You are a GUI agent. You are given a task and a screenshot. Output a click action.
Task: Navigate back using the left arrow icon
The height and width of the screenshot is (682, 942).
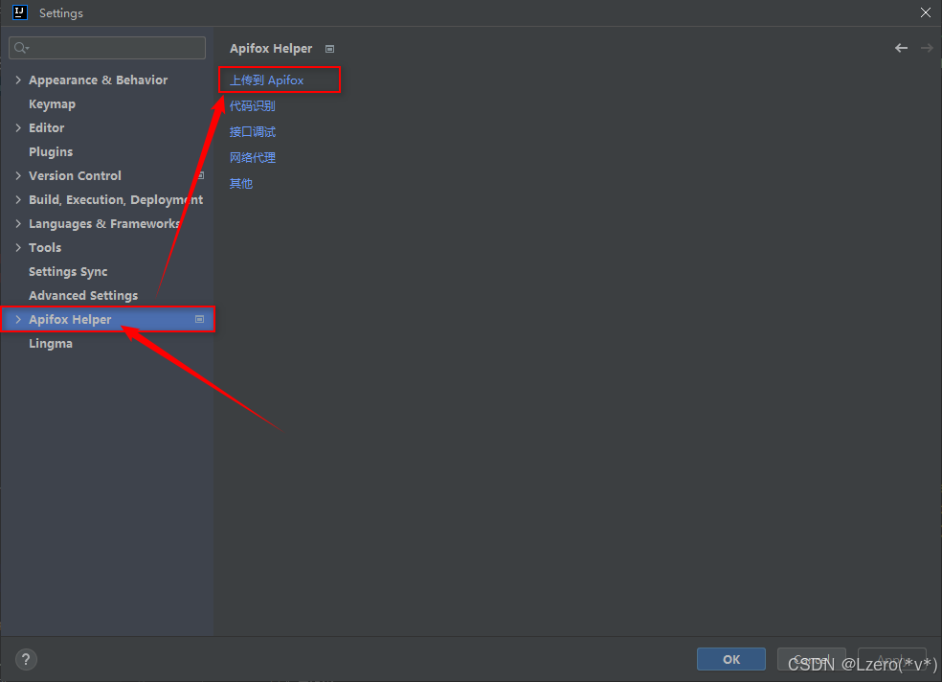901,47
